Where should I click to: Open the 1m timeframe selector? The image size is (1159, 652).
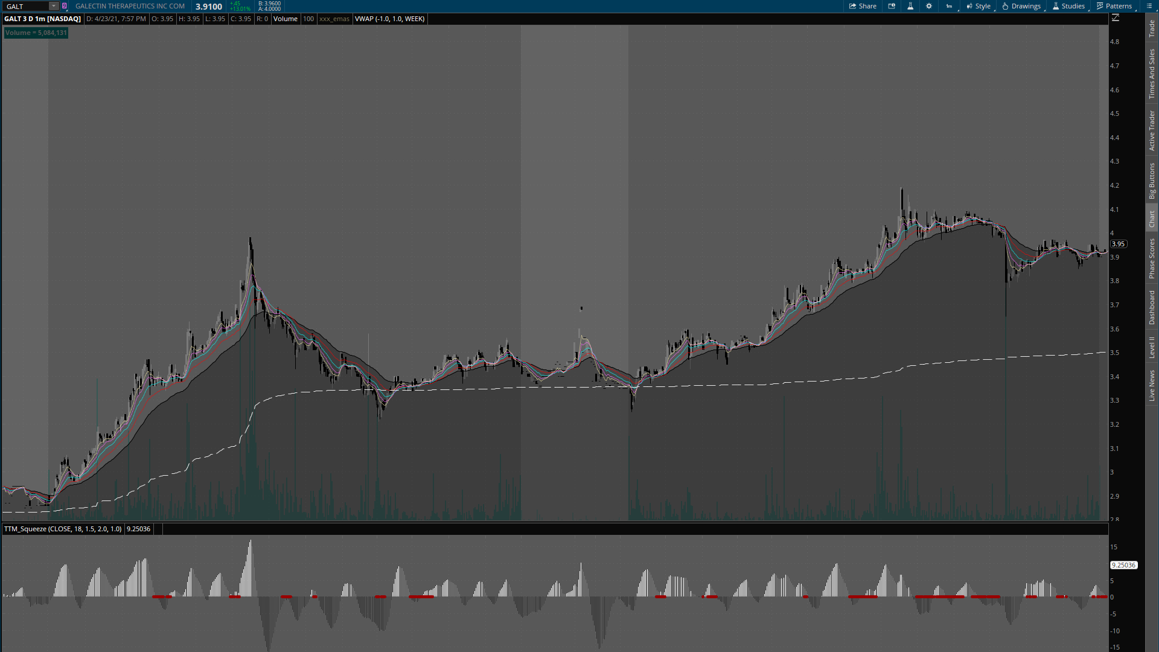950,6
